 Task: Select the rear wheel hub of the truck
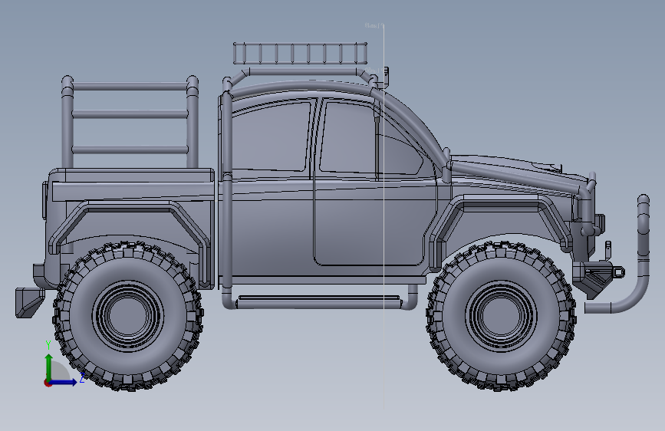coord(128,316)
